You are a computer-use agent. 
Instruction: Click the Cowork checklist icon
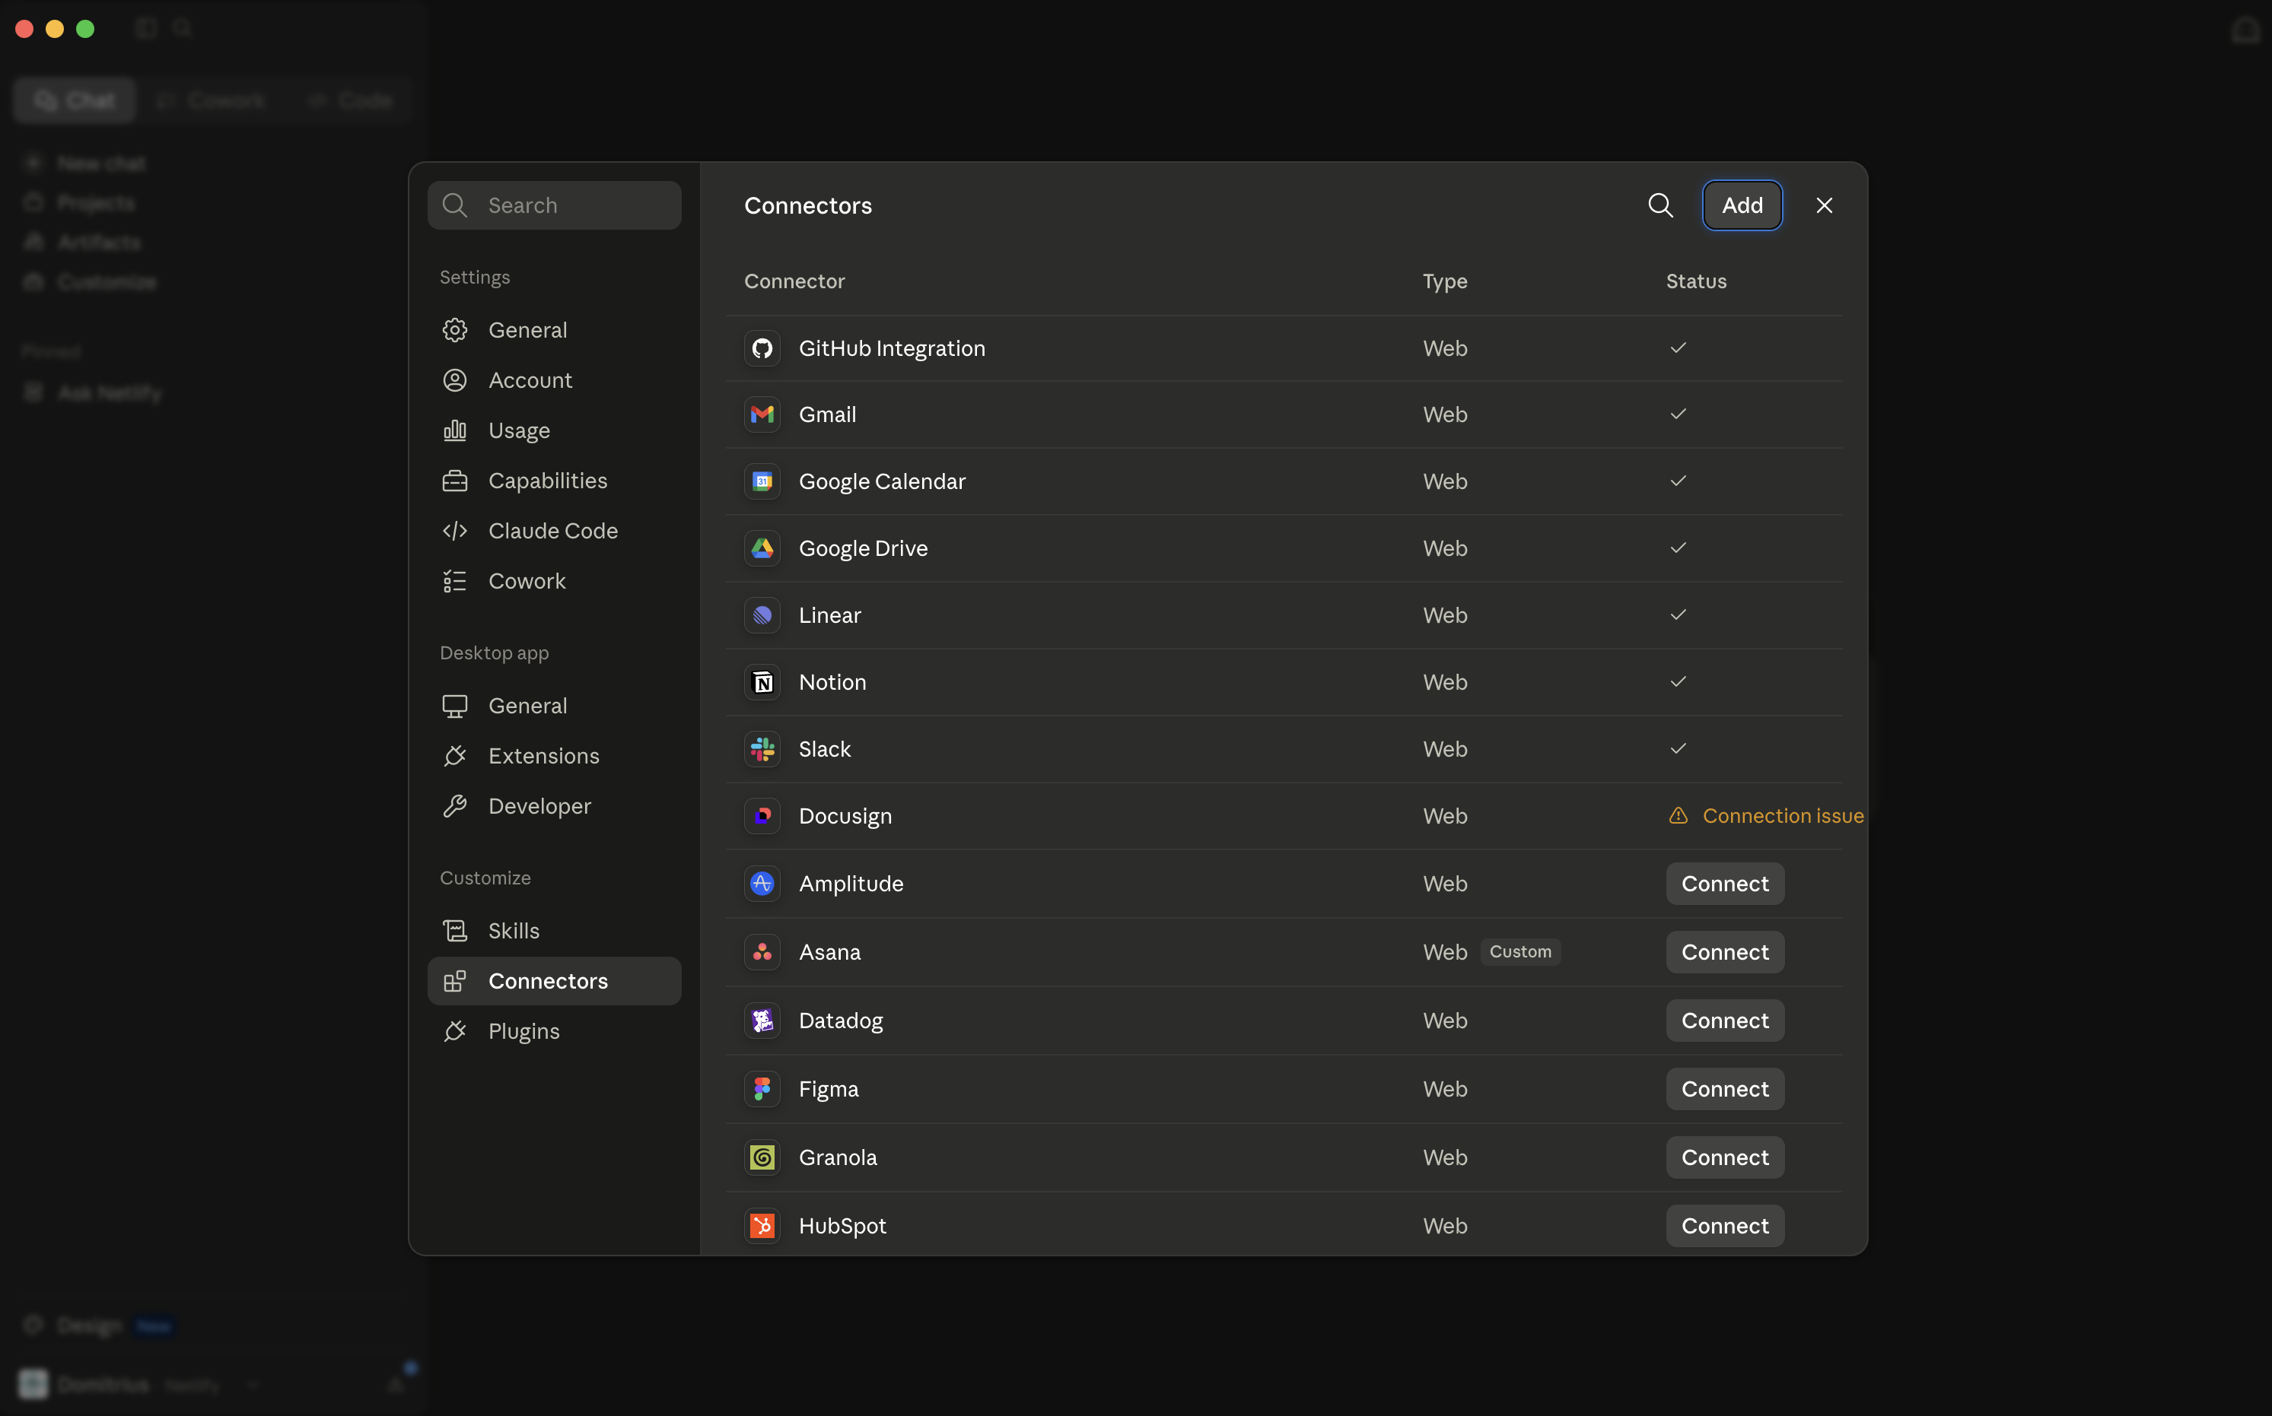454,581
